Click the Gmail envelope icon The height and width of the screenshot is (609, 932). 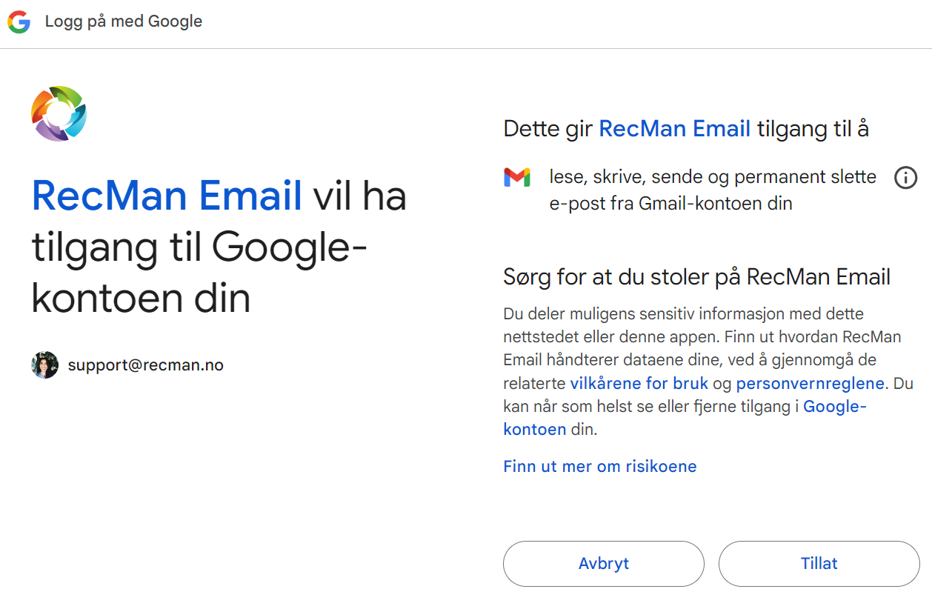pos(517,177)
